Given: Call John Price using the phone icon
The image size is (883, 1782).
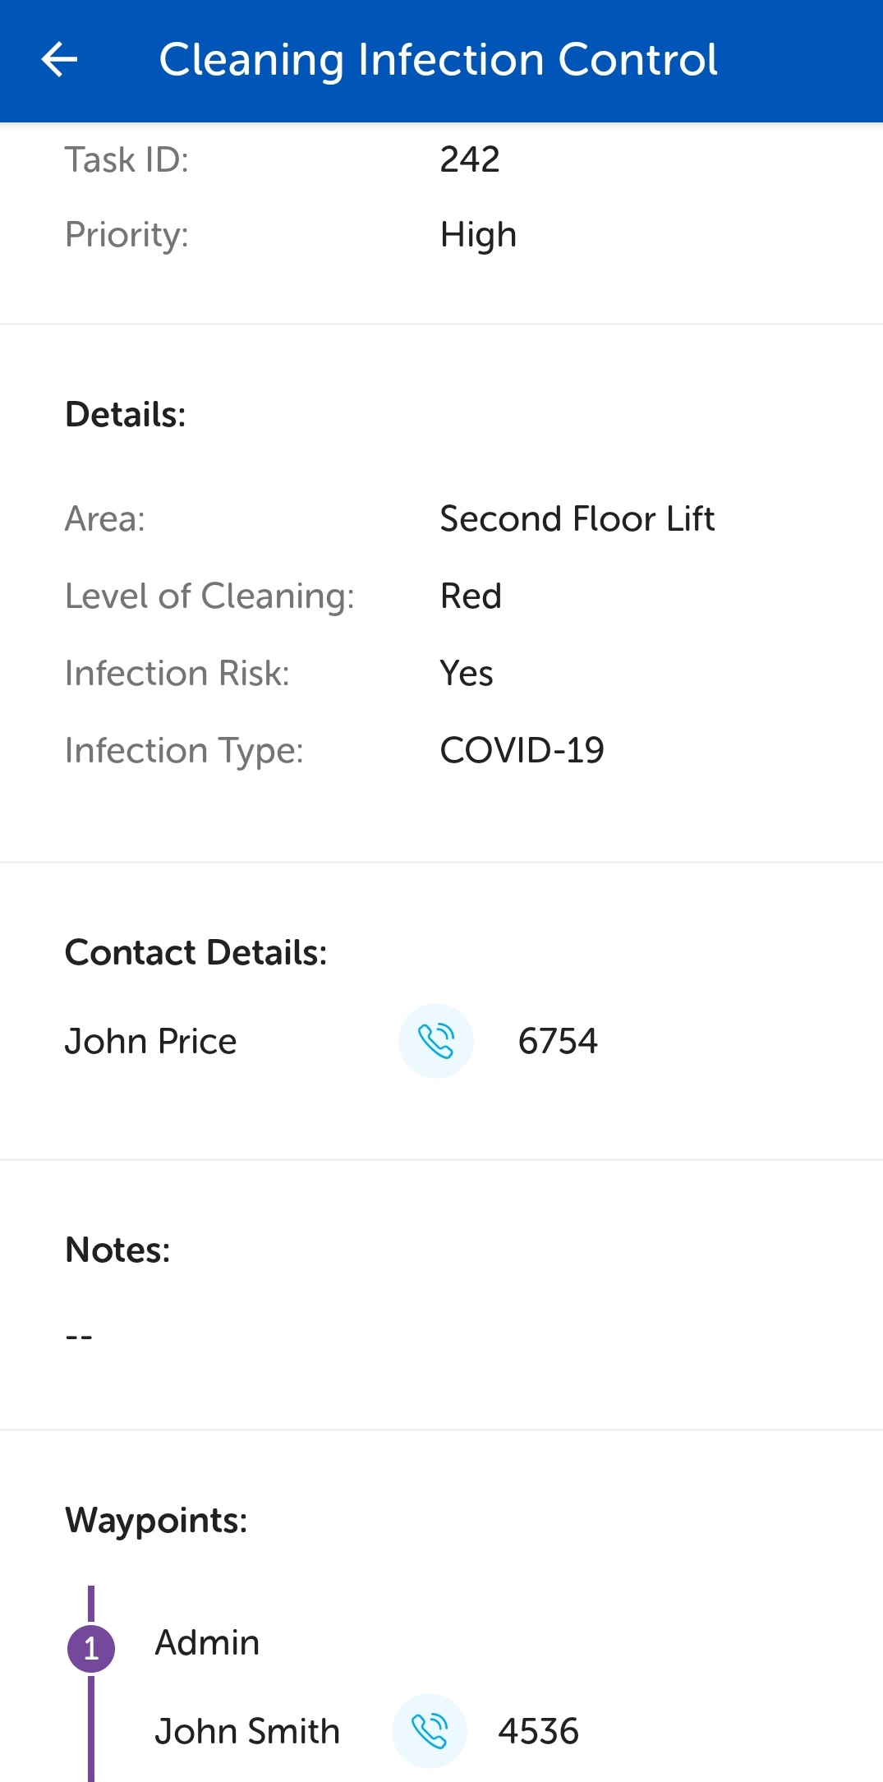Looking at the screenshot, I should coord(436,1041).
